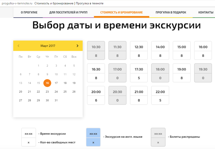The width and height of the screenshot is (215, 149).
Task: Go to next month in calendar
Action: [77, 46]
